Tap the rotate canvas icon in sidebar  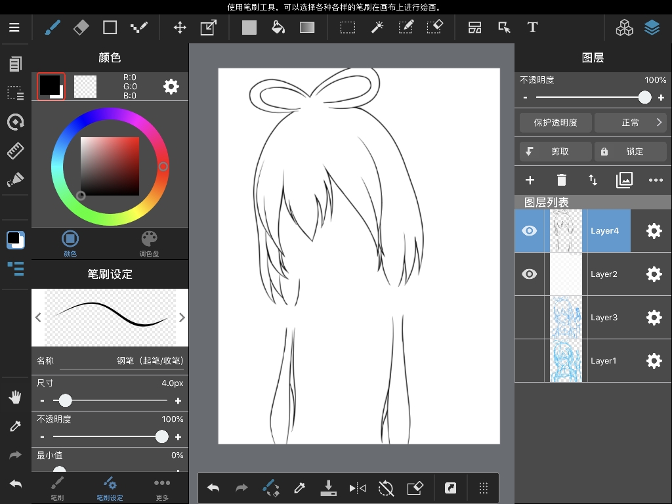(x=16, y=121)
